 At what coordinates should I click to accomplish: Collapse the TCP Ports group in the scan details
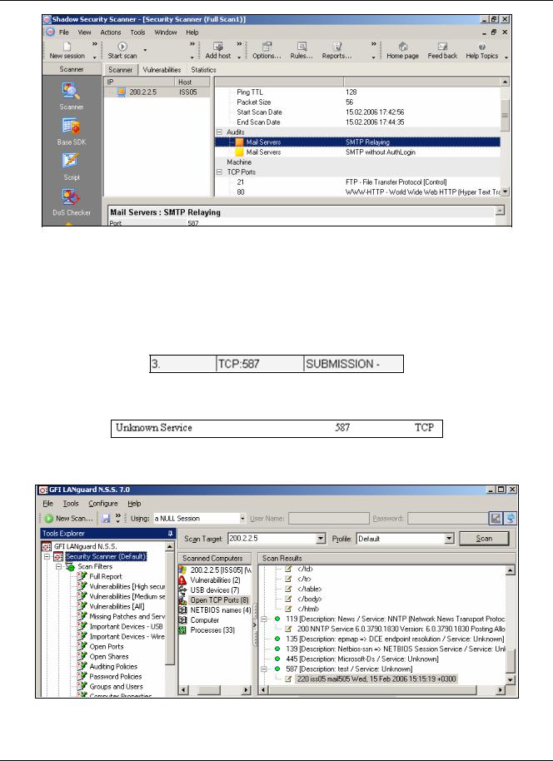coord(219,172)
